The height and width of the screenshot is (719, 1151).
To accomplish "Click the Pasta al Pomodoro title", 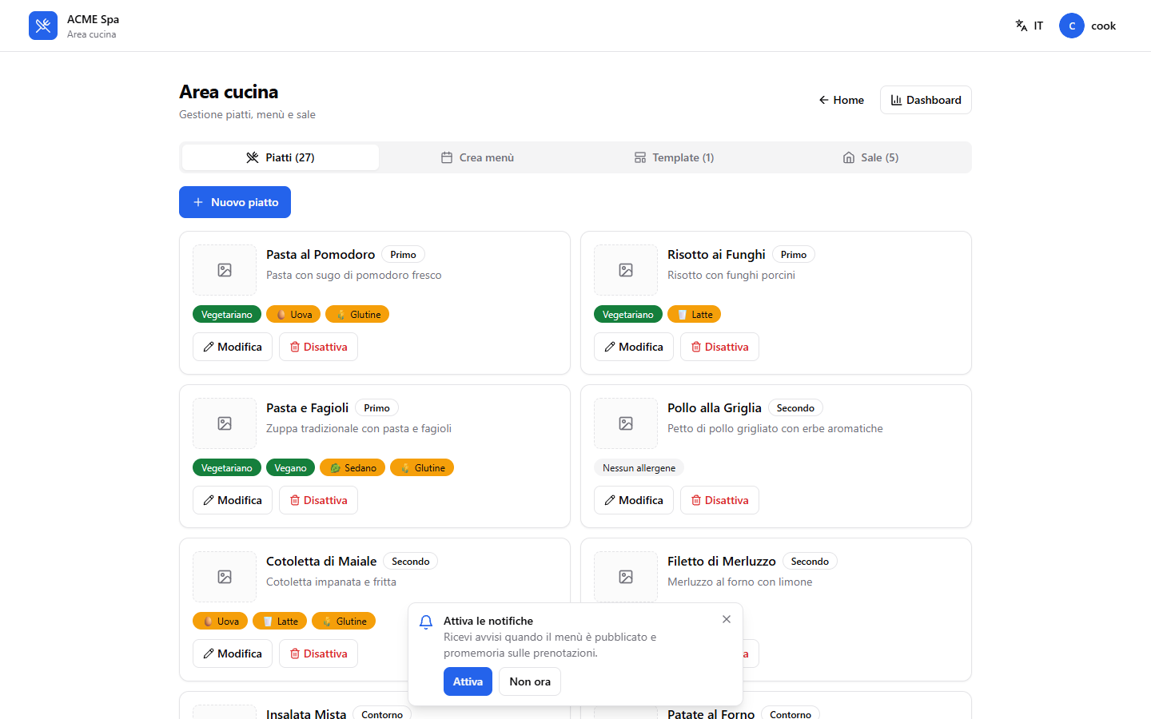I will [321, 254].
